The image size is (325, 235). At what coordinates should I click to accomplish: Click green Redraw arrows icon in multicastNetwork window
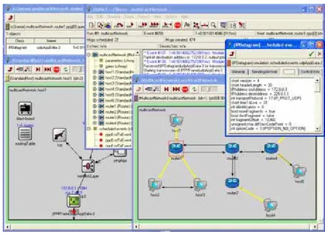[194, 89]
